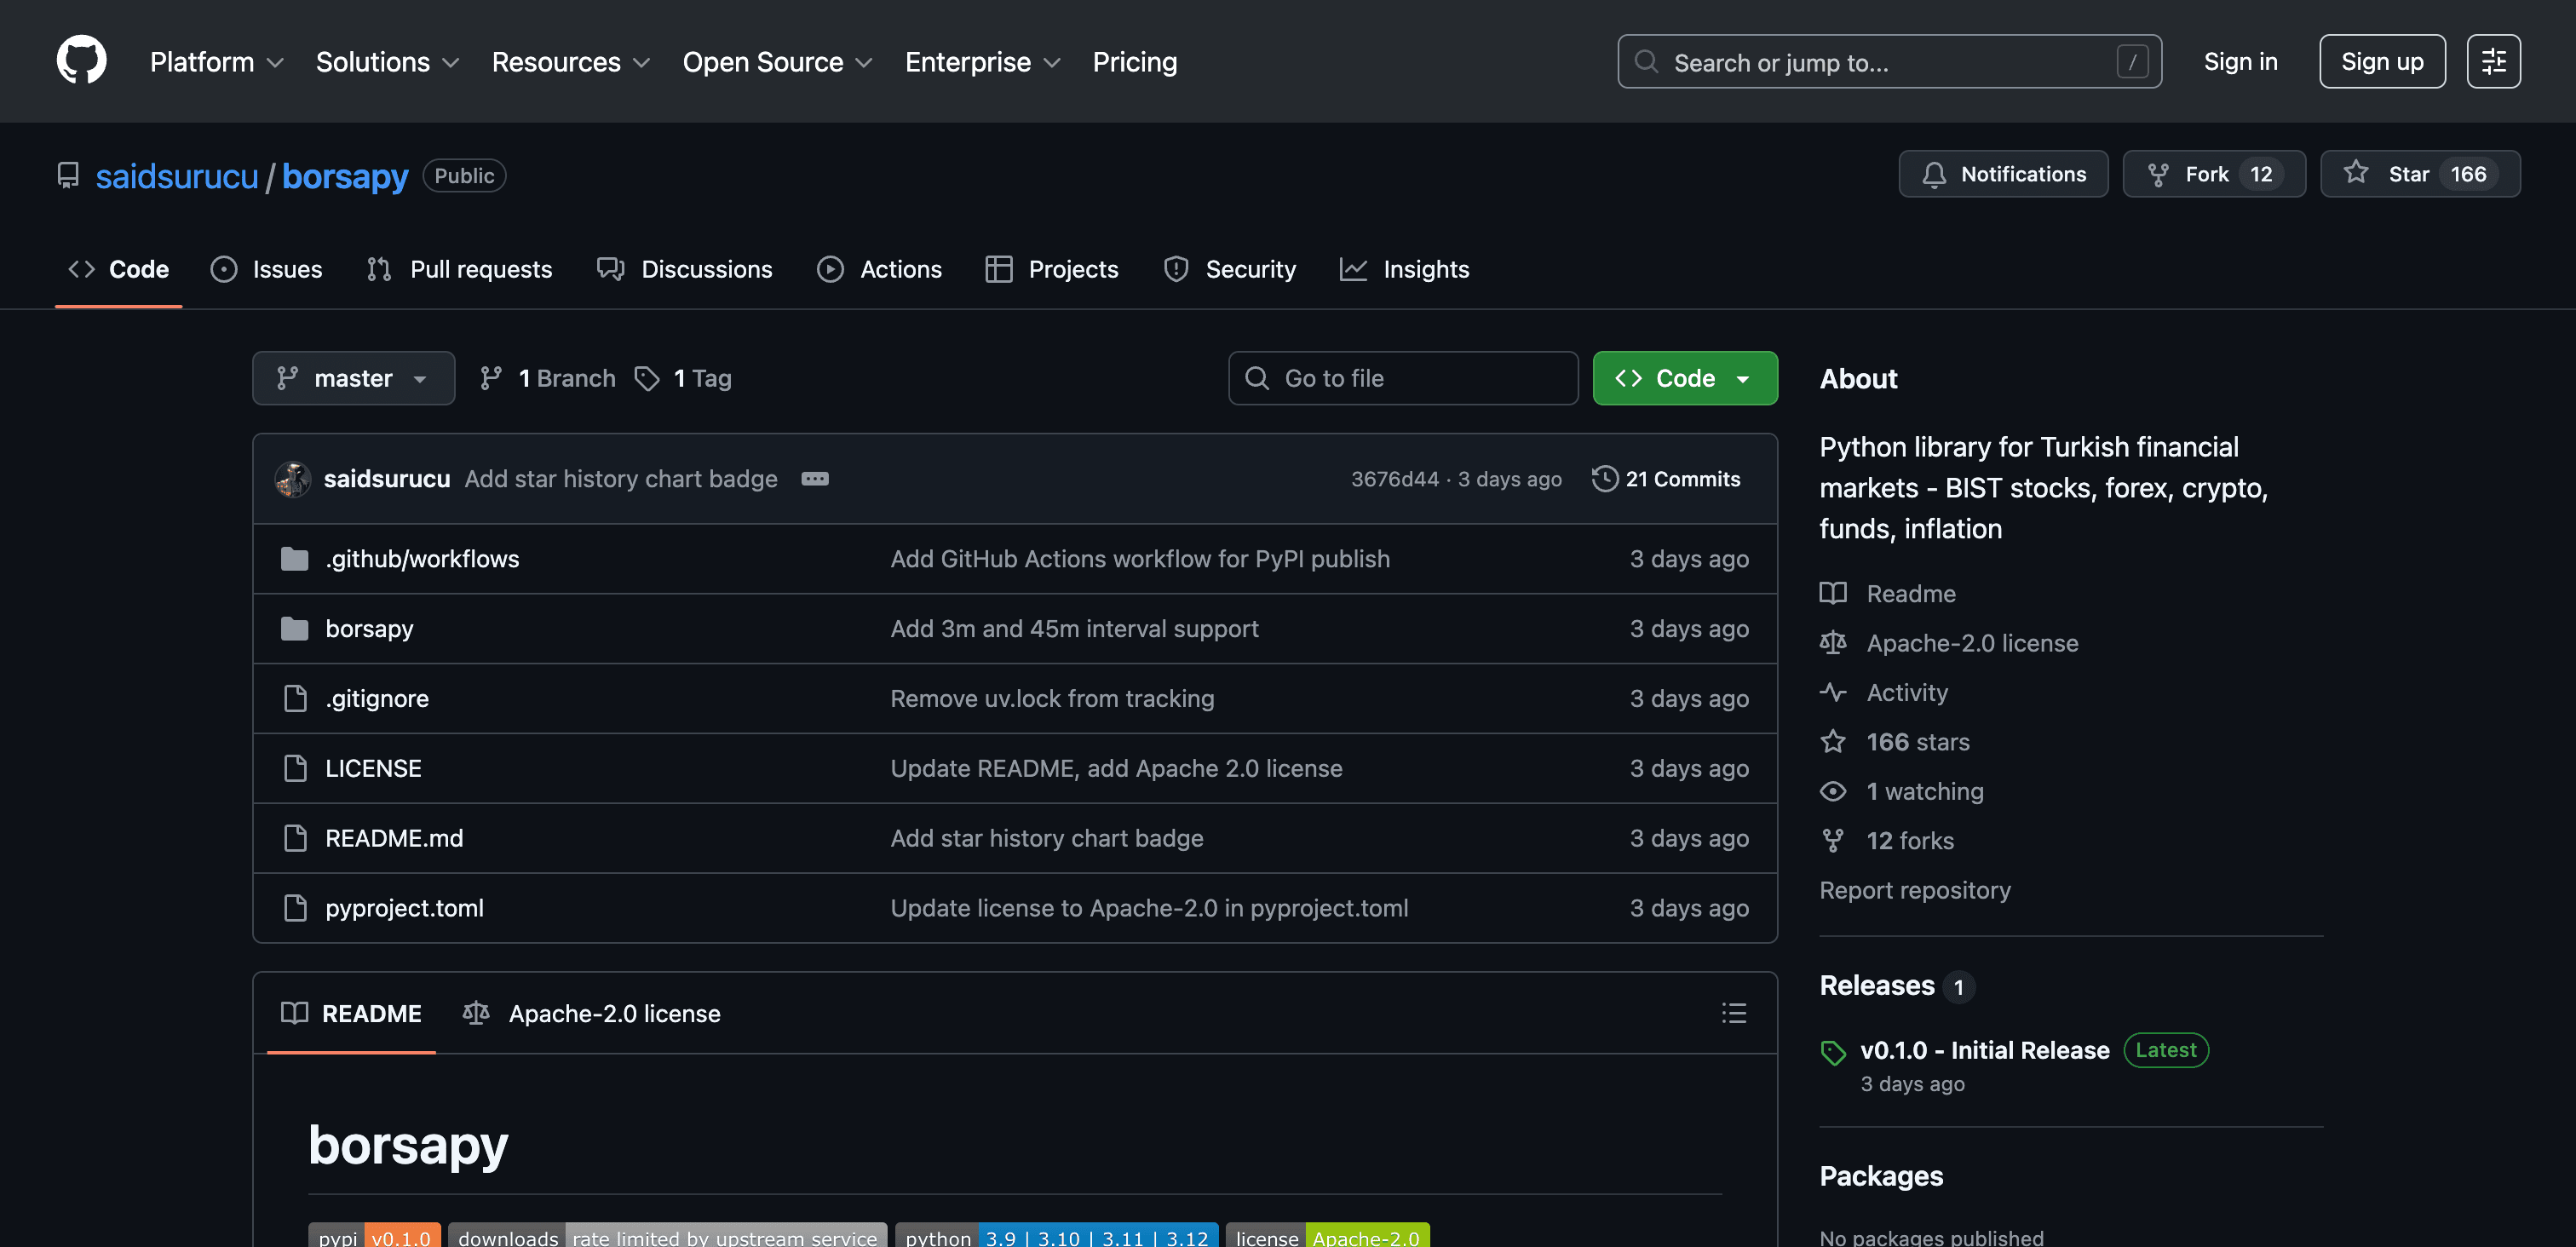Screen dimensions: 2576x1247
Task: Click saidsurucu avatar in commit row
Action: 293,479
